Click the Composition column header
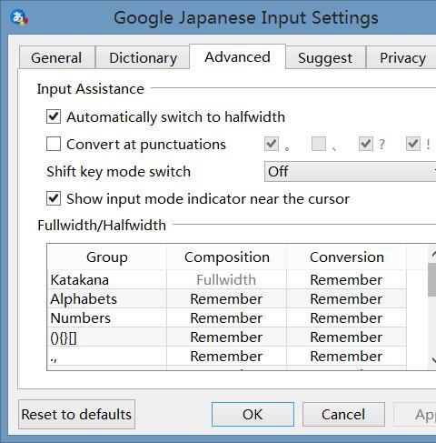 [227, 257]
